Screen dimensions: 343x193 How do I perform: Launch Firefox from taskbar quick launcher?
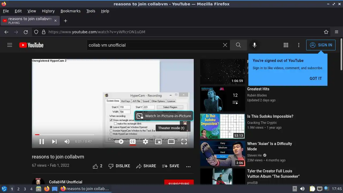click(47, 189)
